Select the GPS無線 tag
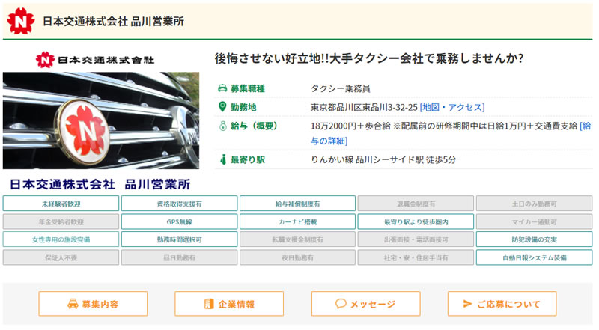 click(x=179, y=221)
